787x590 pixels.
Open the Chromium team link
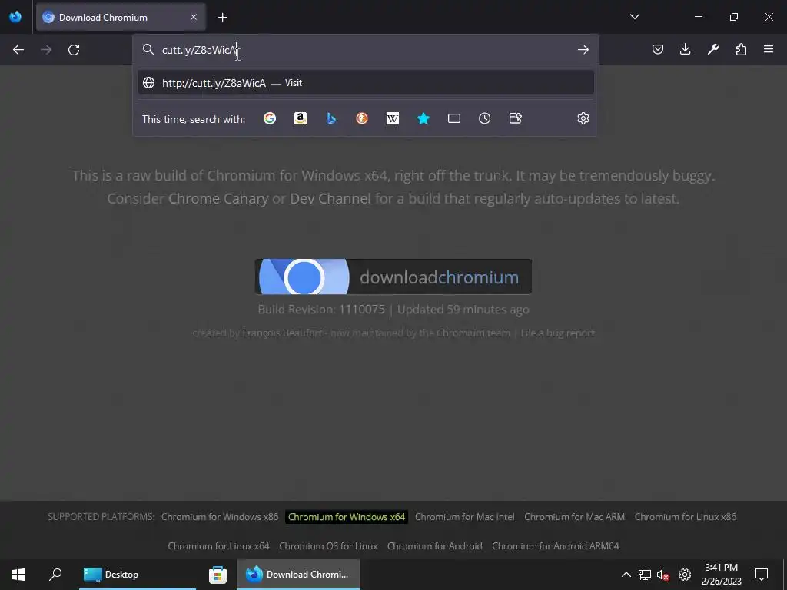click(x=473, y=333)
